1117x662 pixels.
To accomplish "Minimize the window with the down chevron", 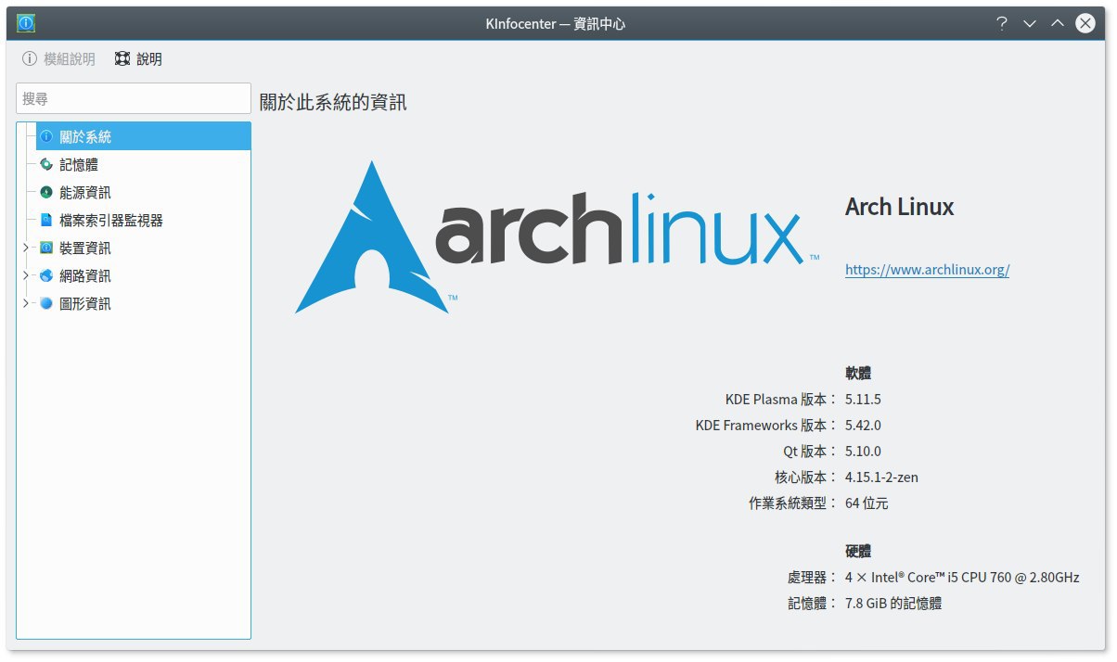I will point(1030,23).
